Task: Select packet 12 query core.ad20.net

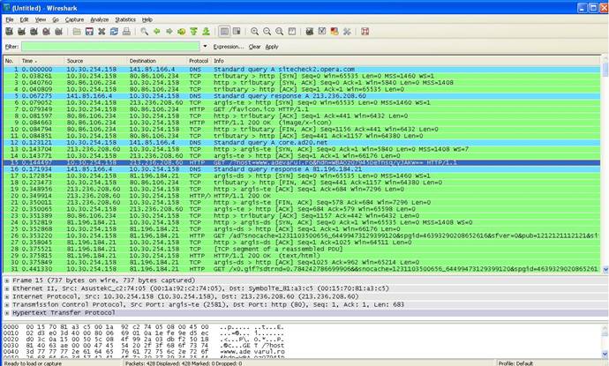Action: point(301,143)
